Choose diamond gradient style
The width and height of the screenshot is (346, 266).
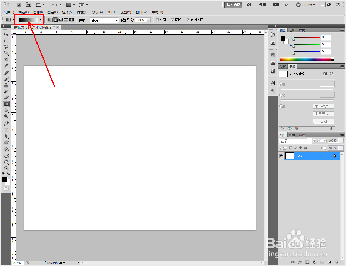pos(71,20)
